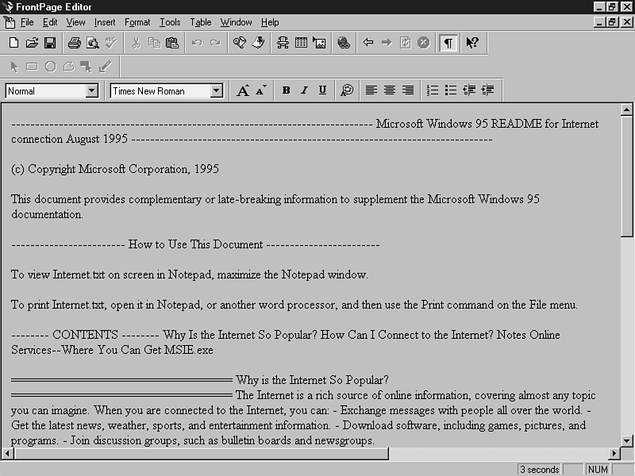635x476 pixels.
Task: Click the Paste clipboard icon
Action: 172,43
